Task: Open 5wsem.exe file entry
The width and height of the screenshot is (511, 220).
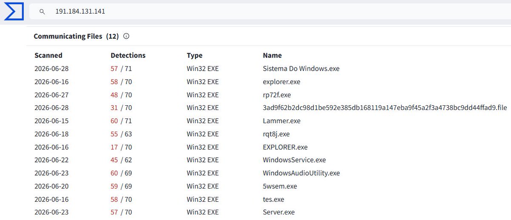Action: [280, 187]
